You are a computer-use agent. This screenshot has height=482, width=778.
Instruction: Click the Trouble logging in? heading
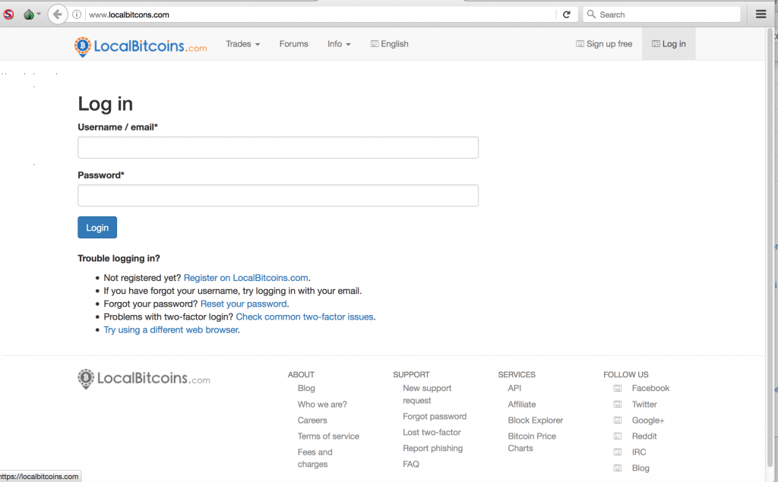tap(119, 258)
